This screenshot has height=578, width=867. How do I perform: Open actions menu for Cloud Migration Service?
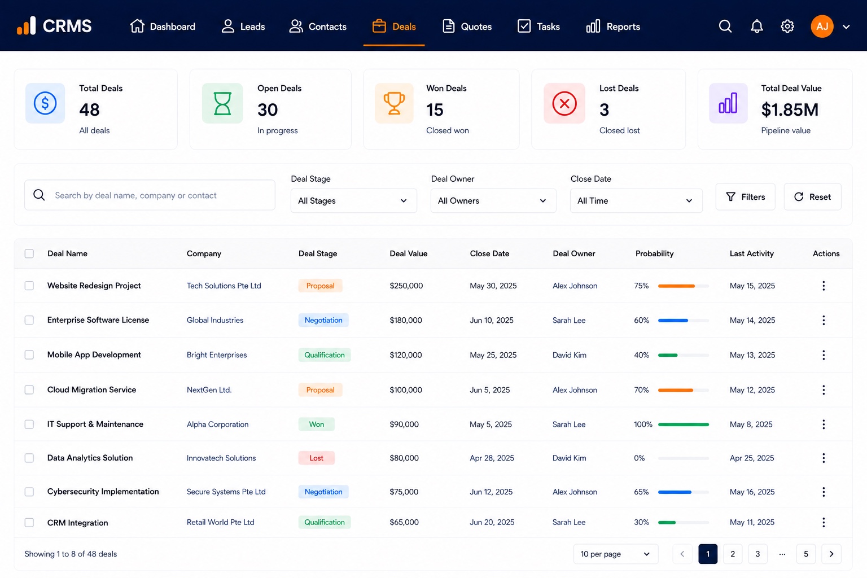tap(824, 390)
